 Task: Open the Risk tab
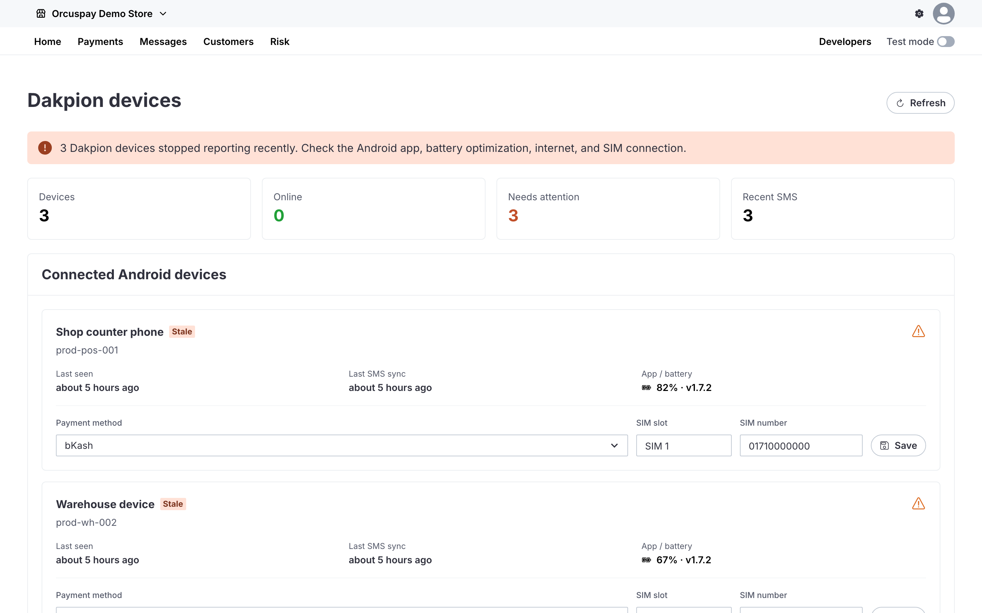[x=280, y=42]
